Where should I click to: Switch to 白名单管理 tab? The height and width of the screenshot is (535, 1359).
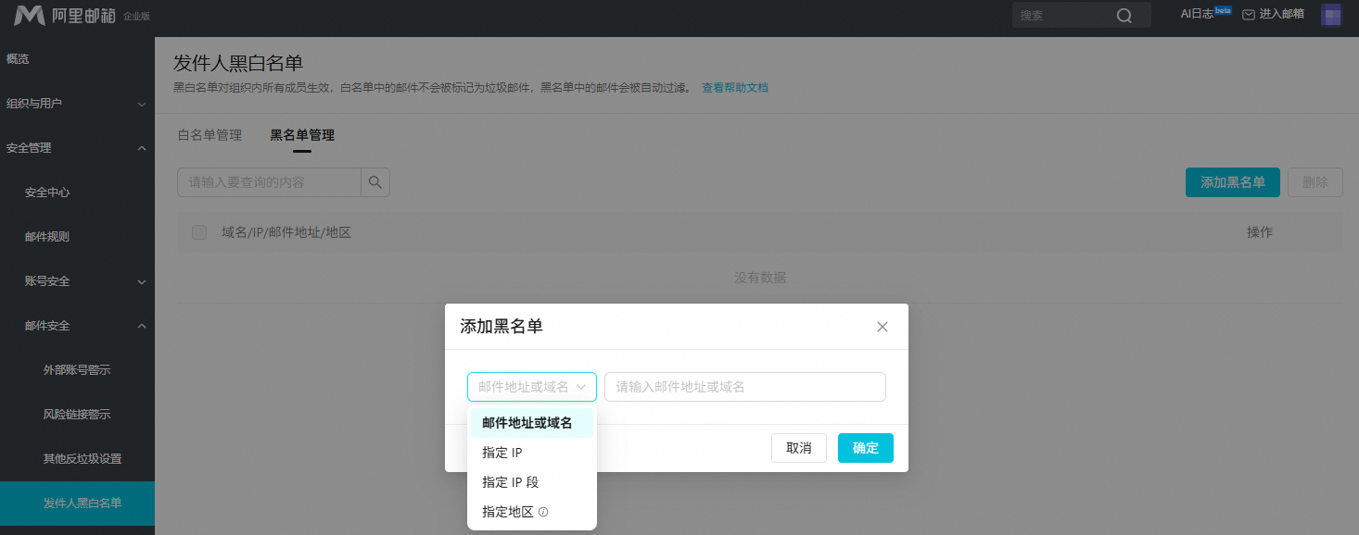point(210,135)
